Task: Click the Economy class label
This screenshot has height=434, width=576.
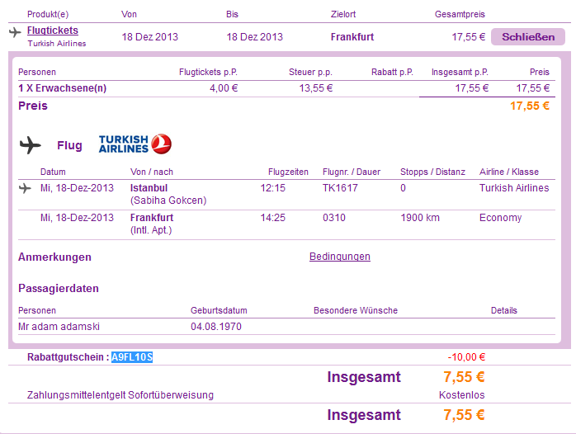Action: 500,218
